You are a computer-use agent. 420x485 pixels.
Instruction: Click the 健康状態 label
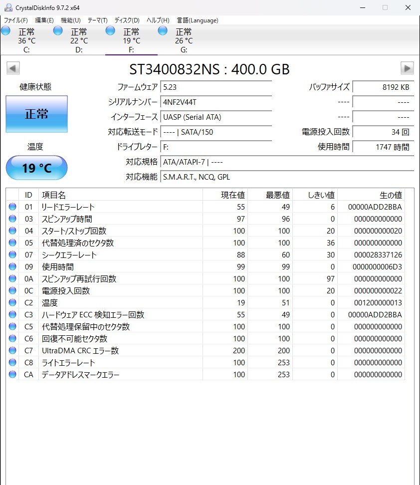coord(35,87)
